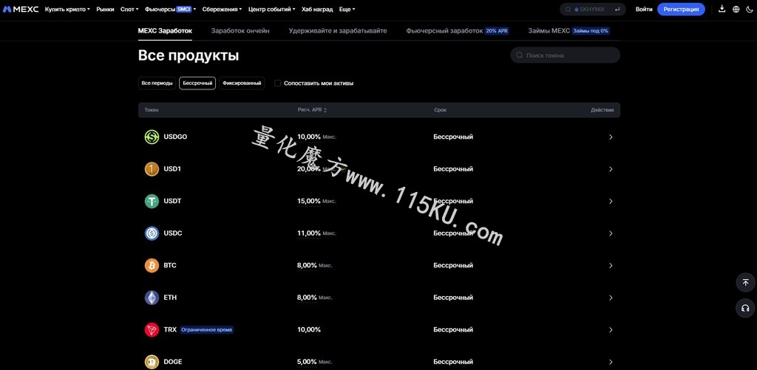Click Бессрочный term in USDGO row
Screen dimensions: 757x370
[x=453, y=137]
